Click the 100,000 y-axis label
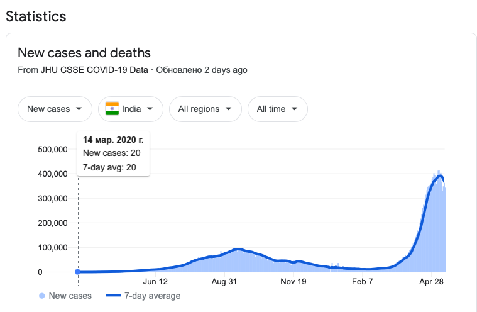Screen dimensions: 477x312 click(x=52, y=247)
